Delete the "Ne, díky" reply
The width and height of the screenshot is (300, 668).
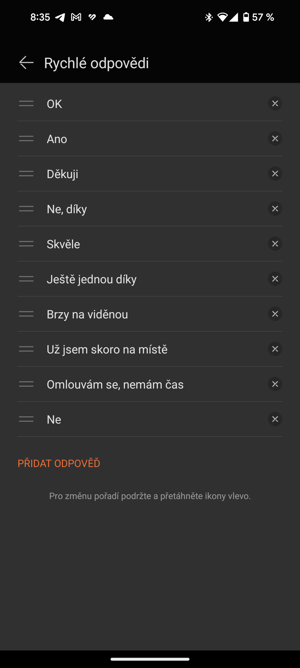click(x=275, y=209)
